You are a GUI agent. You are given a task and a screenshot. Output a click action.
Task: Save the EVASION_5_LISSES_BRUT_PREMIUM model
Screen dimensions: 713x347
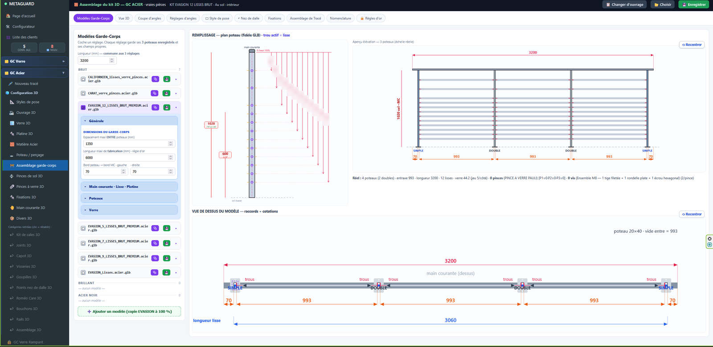click(167, 228)
